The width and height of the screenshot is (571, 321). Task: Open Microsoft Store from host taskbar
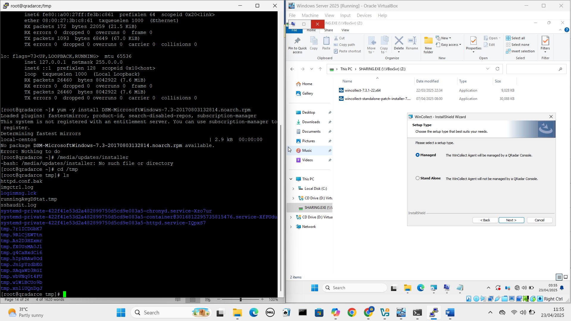click(x=319, y=312)
